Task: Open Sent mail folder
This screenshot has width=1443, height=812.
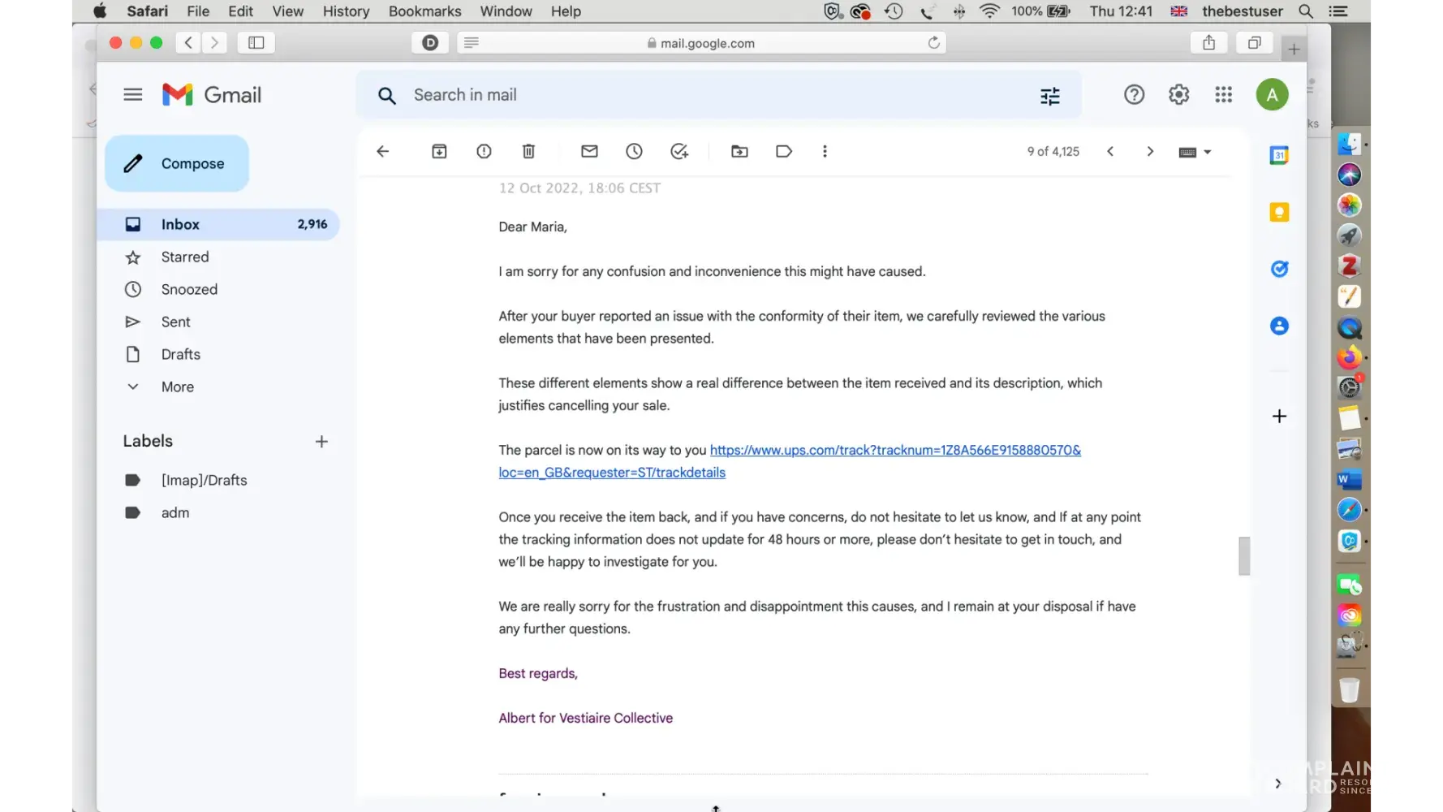Action: 175,322
